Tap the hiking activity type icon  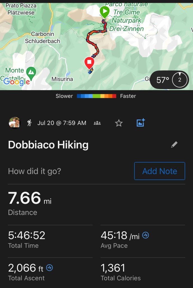29,123
